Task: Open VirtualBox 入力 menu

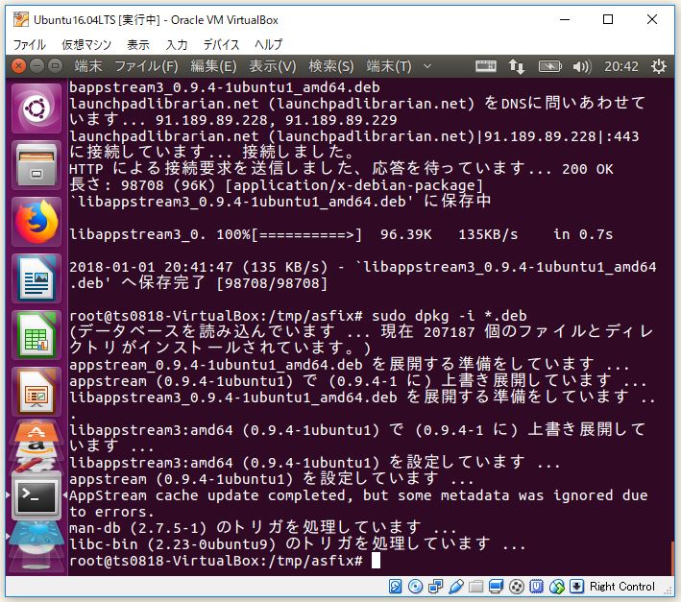Action: [177, 45]
